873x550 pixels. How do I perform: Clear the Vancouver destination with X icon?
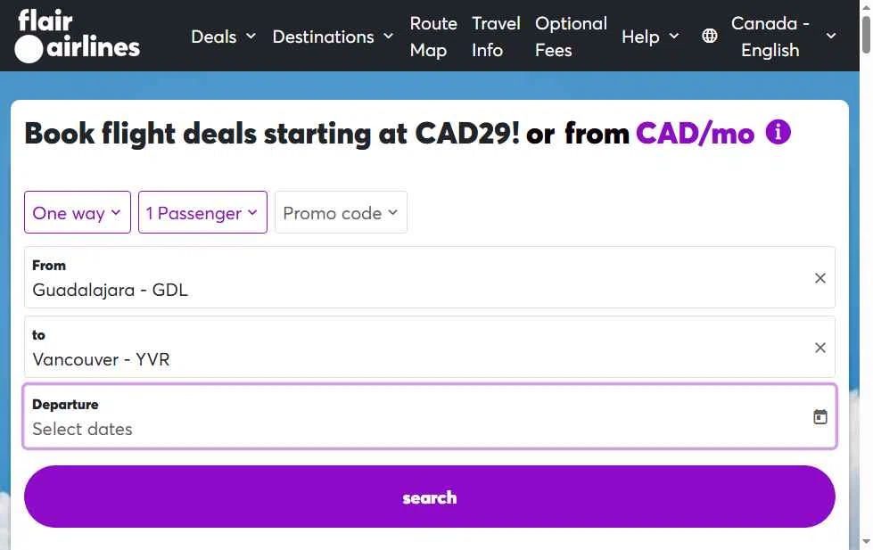[x=820, y=348]
